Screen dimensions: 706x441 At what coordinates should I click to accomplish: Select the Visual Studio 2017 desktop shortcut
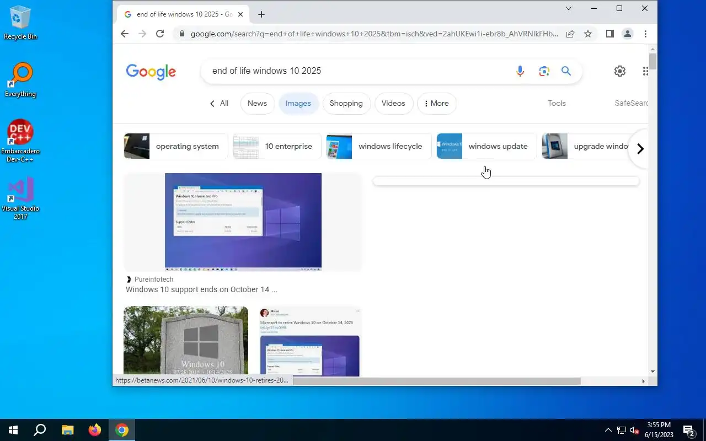tap(20, 198)
